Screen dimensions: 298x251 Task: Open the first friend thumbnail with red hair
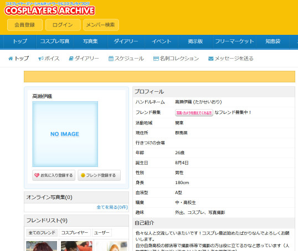tap(42, 246)
